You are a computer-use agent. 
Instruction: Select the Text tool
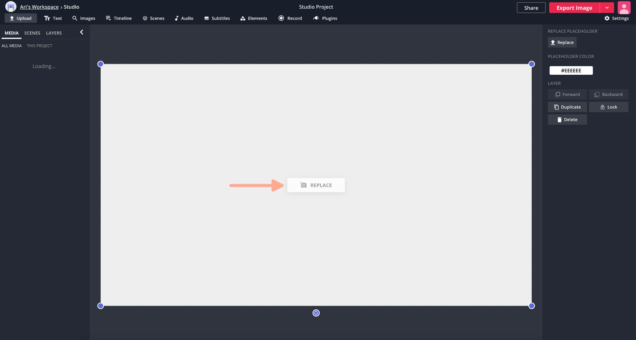(x=53, y=18)
